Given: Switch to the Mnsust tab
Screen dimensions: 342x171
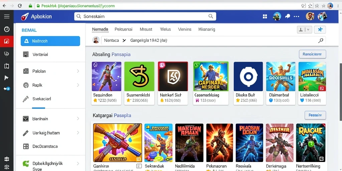Looking at the screenshot, I should click(x=146, y=29).
